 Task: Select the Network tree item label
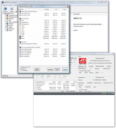point(11,29)
